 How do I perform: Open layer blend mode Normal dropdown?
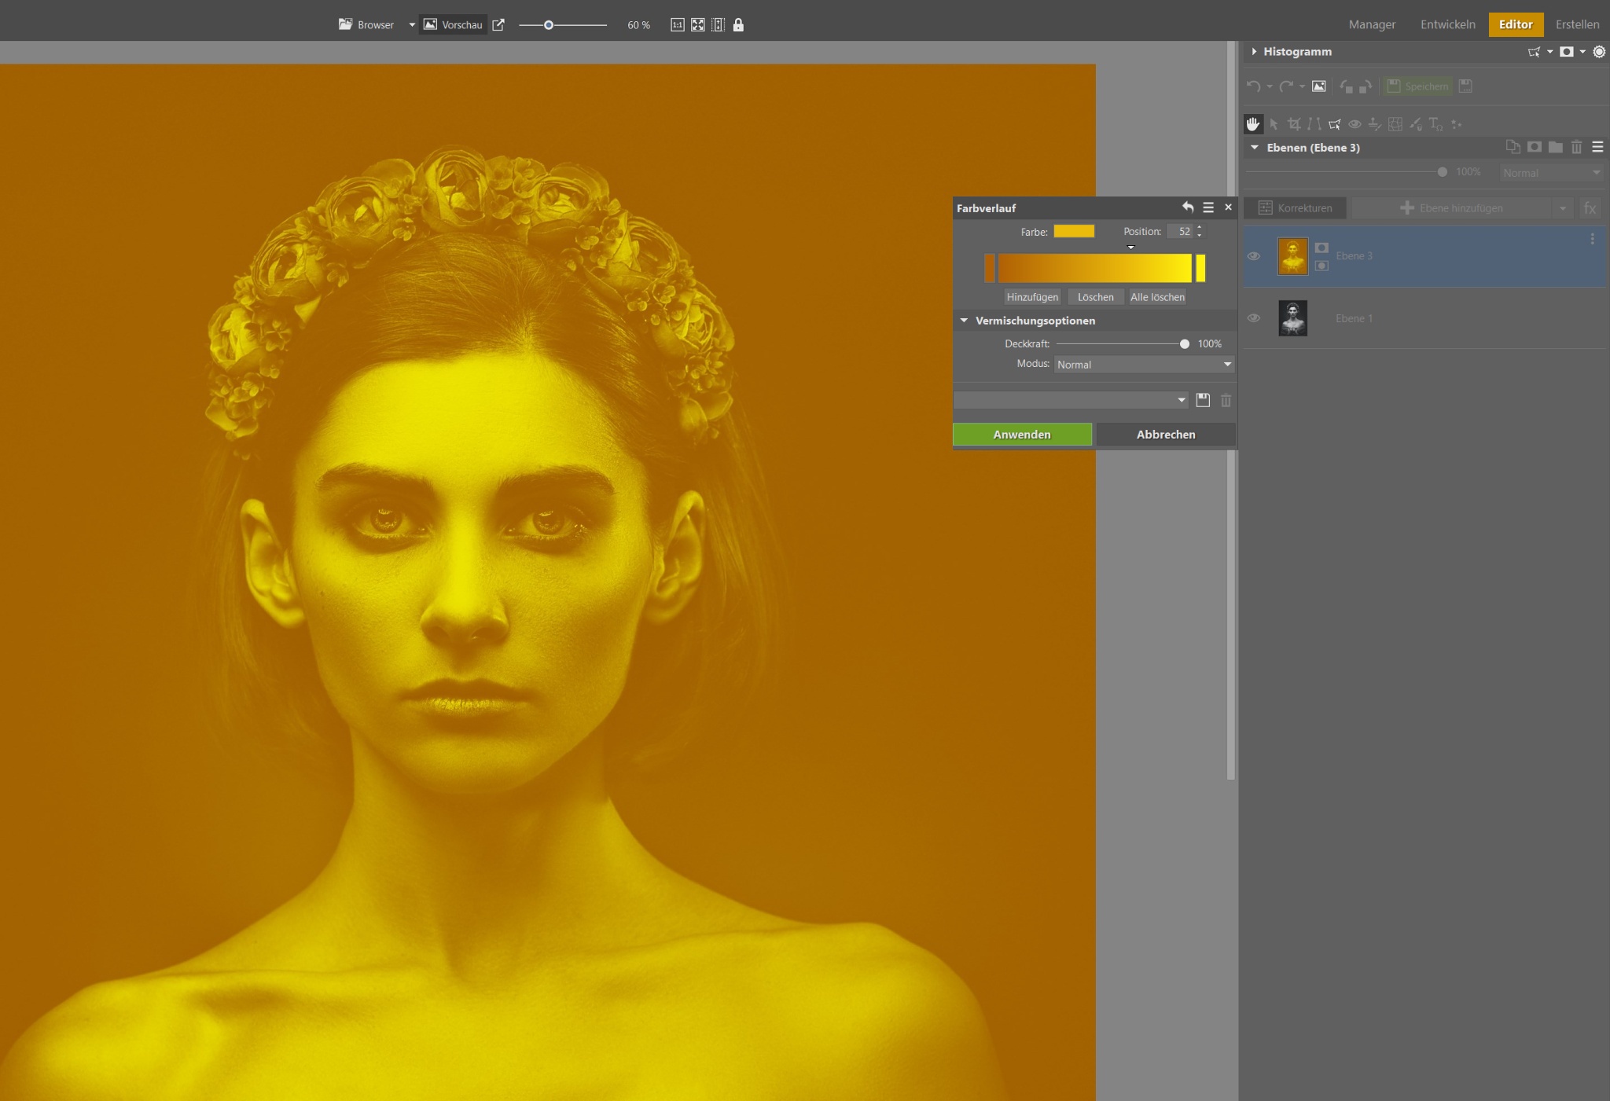click(x=1551, y=173)
